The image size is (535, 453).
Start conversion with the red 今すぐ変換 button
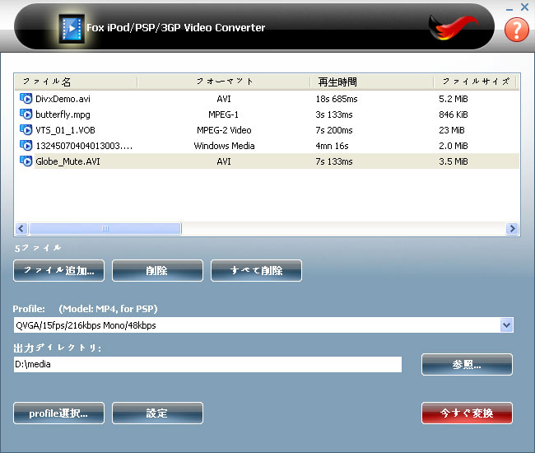click(x=468, y=413)
